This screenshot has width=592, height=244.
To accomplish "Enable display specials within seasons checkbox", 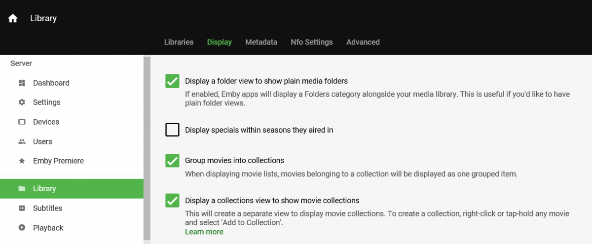I will tap(172, 130).
